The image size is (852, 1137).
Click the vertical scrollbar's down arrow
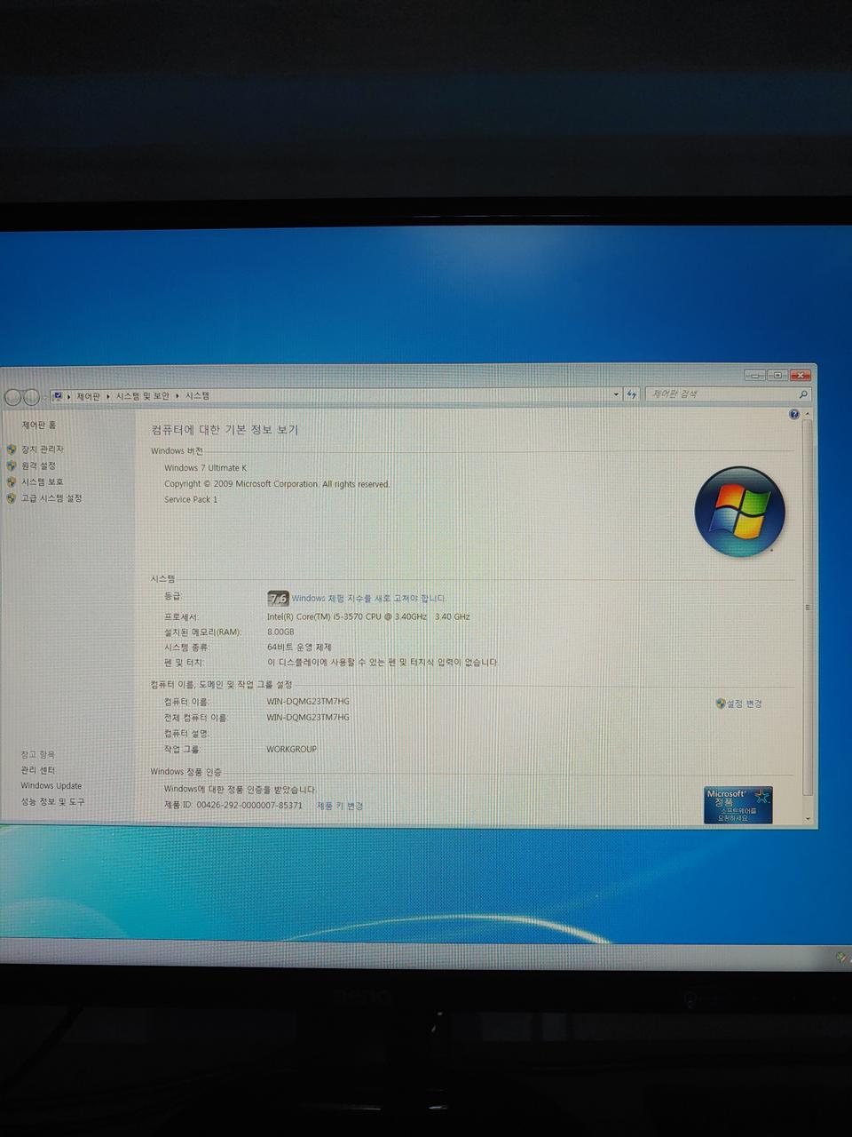[808, 817]
